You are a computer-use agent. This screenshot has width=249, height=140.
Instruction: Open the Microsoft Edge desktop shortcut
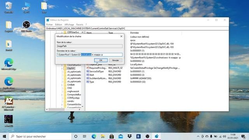click(9, 64)
